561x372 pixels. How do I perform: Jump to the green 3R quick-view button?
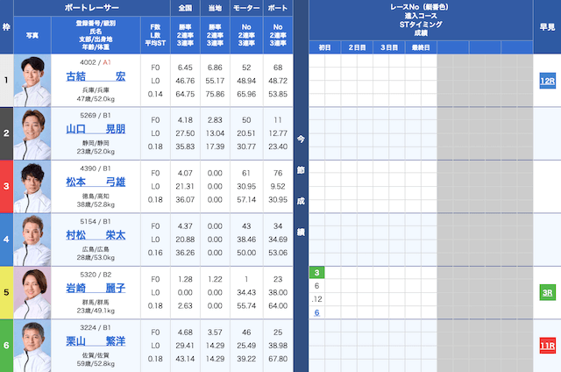click(x=546, y=293)
